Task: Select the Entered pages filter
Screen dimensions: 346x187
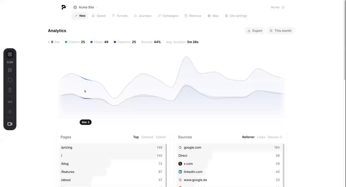Action: tap(147, 137)
